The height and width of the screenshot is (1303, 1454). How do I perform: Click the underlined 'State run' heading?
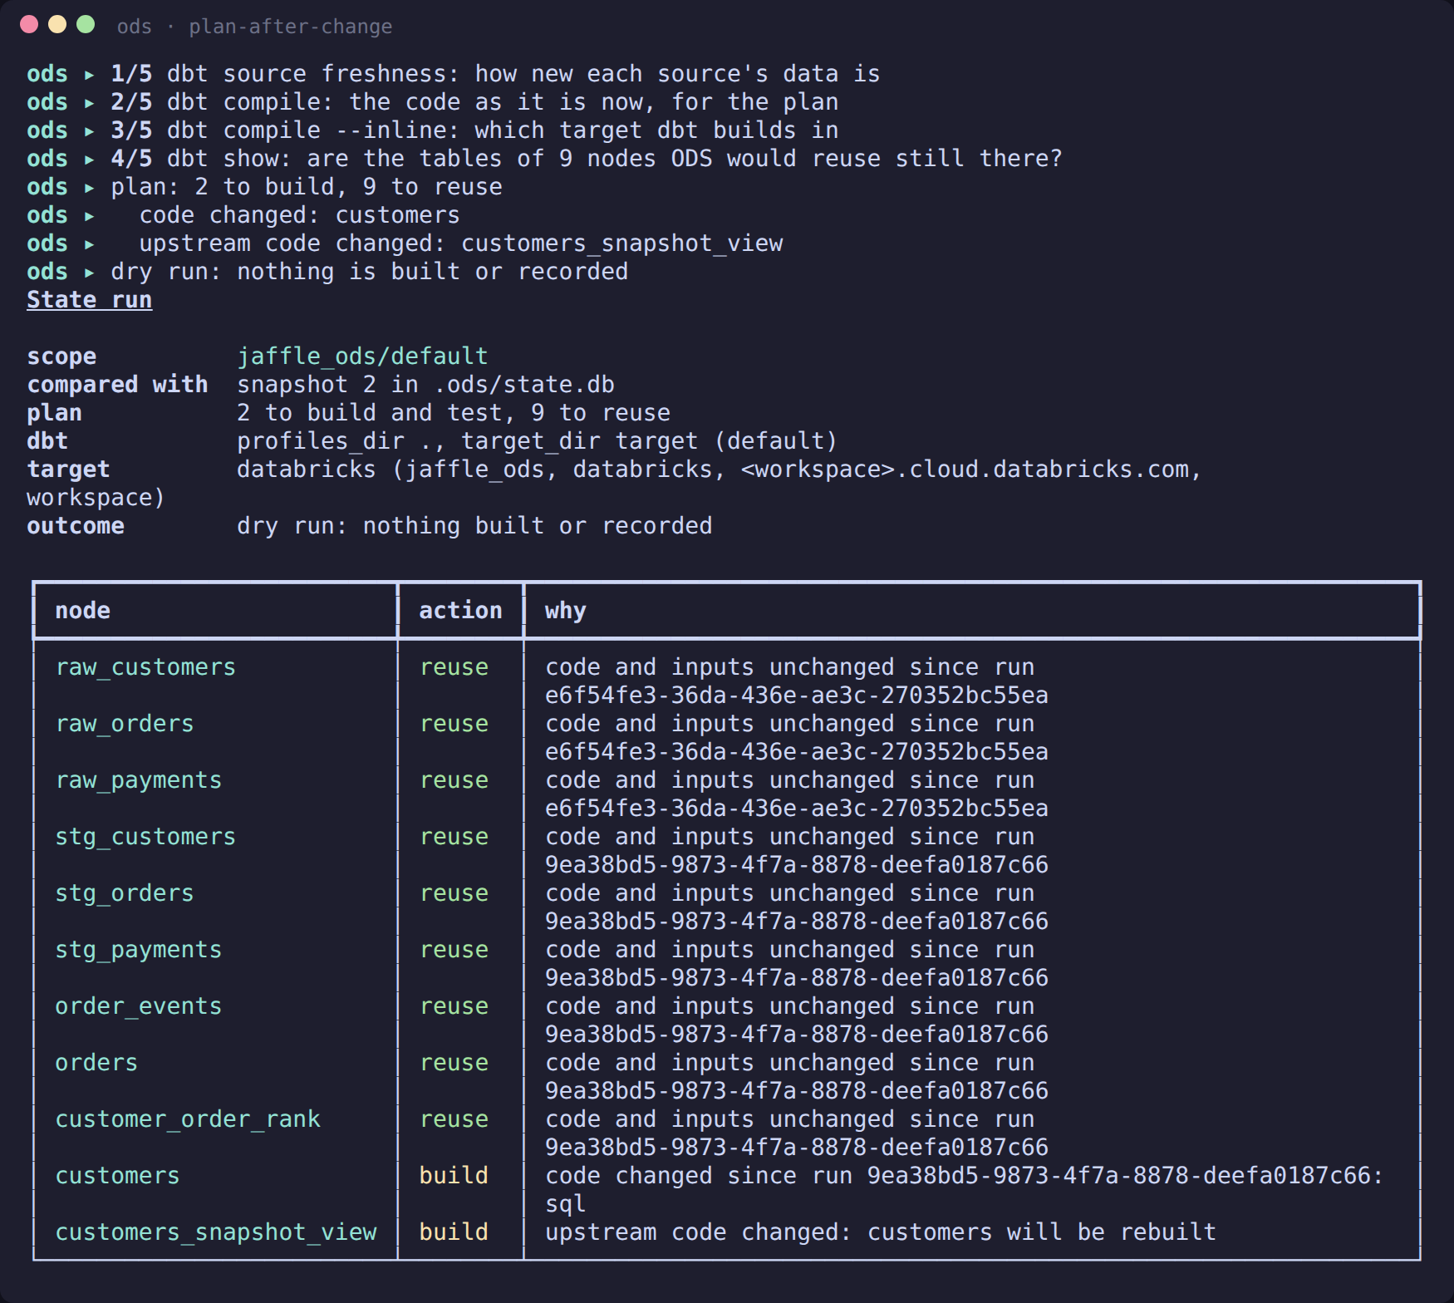[90, 300]
